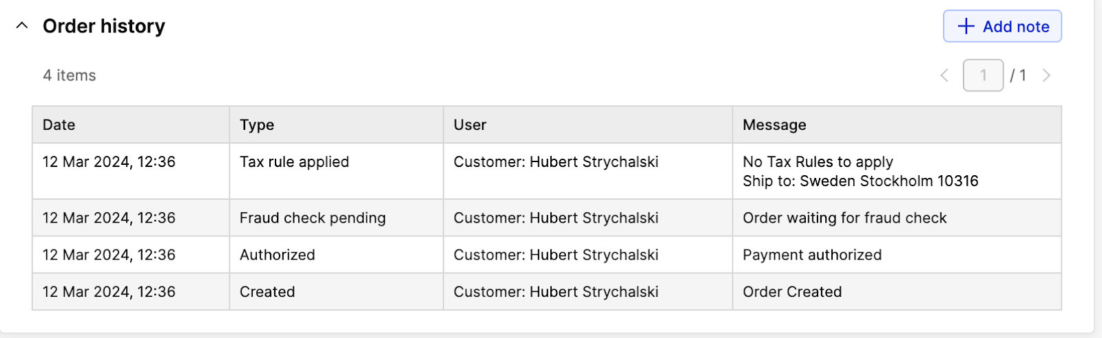Collapse the Order history section chevron

[22, 26]
